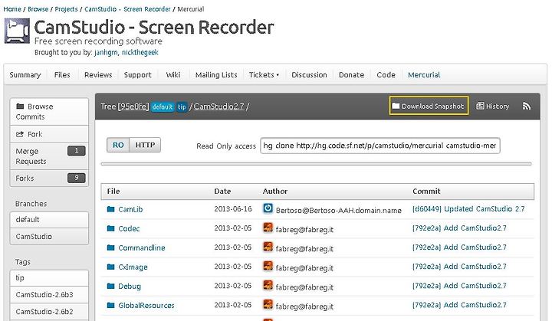Click the Codec folder icon
The image size is (552, 321).
click(x=111, y=228)
